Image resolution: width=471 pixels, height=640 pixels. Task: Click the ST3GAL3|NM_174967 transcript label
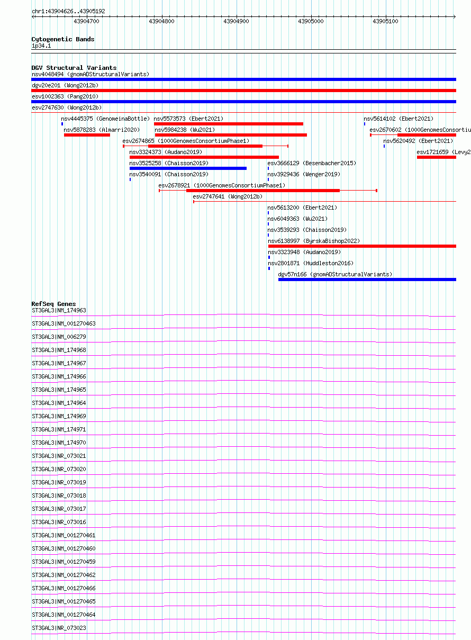tap(59, 363)
